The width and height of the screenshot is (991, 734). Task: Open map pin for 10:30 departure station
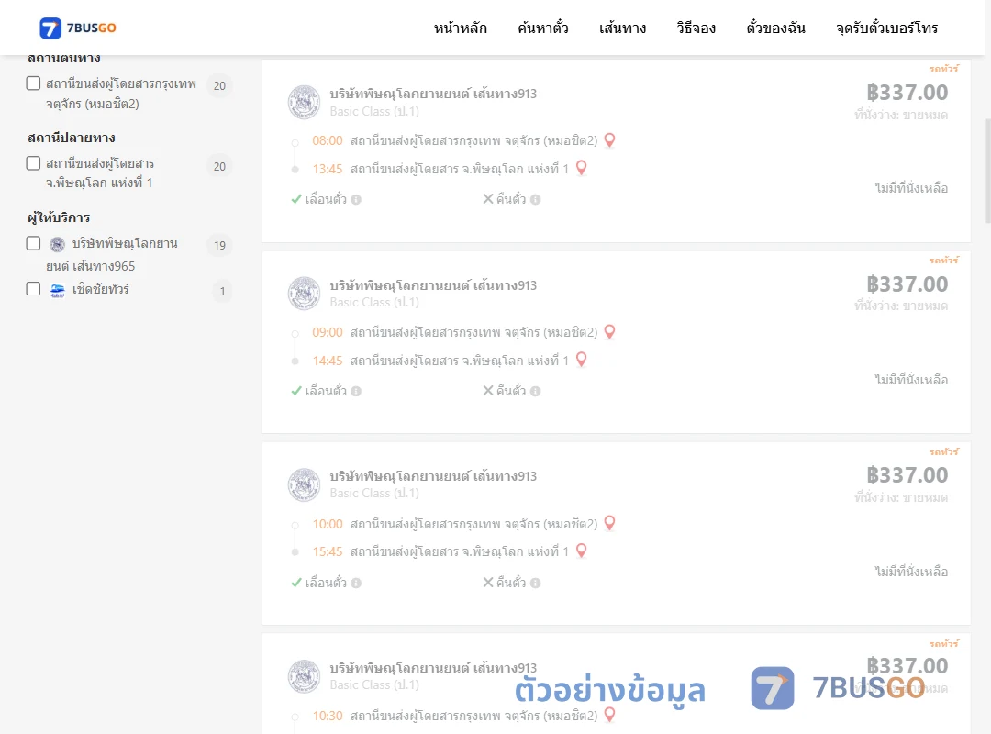click(610, 715)
